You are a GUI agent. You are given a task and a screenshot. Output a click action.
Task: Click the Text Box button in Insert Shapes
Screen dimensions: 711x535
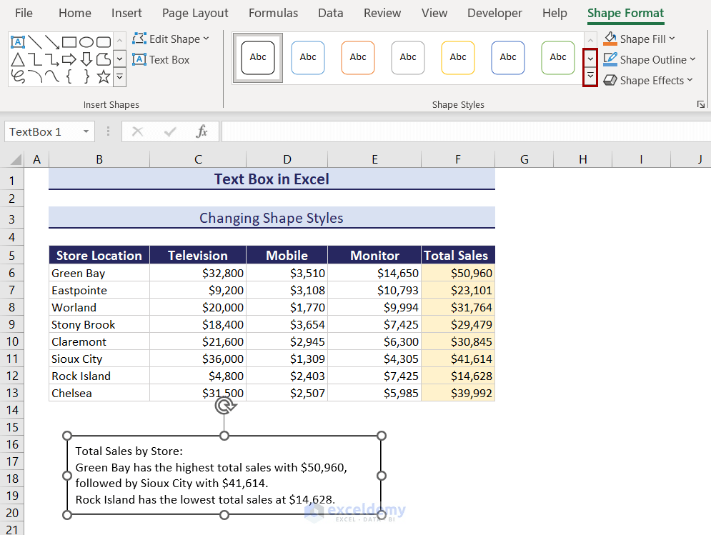pyautogui.click(x=161, y=60)
